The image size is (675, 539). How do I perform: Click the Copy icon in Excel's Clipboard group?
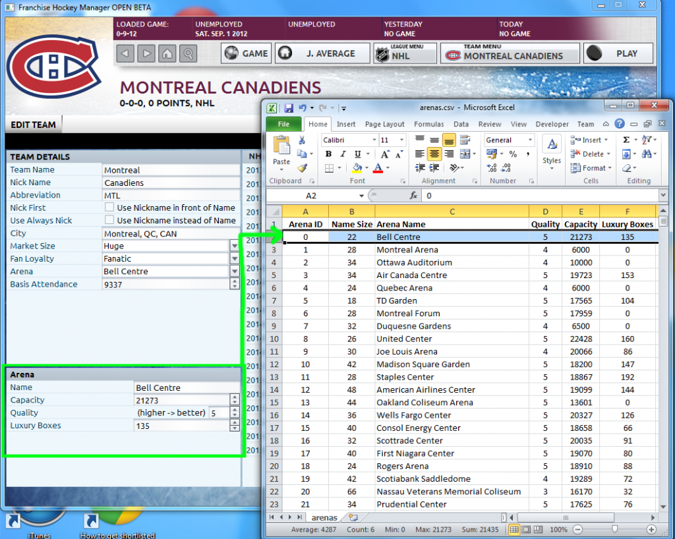point(302,154)
